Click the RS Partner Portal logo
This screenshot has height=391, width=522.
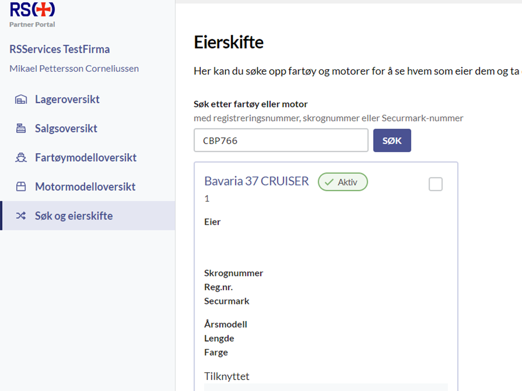point(31,14)
